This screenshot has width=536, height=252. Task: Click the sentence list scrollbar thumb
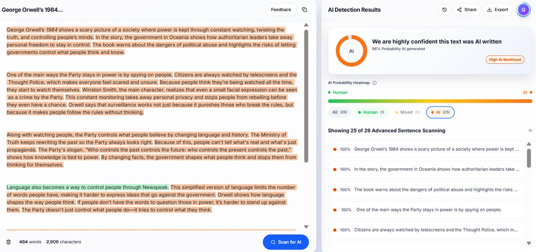tap(529, 158)
